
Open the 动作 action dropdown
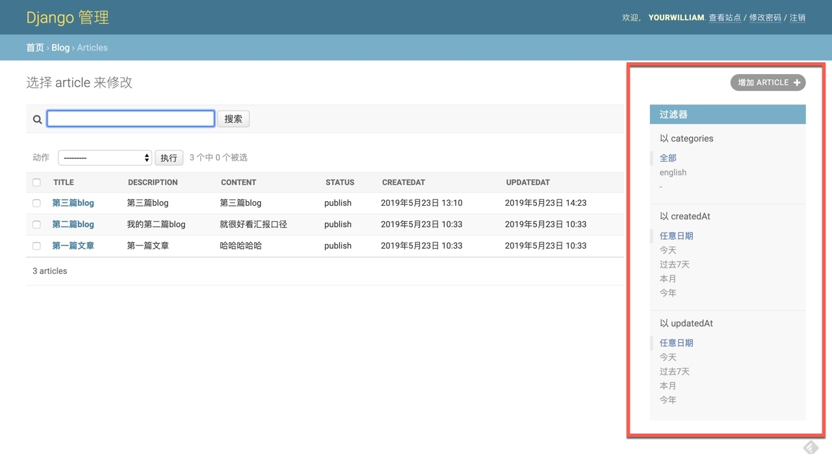point(105,158)
